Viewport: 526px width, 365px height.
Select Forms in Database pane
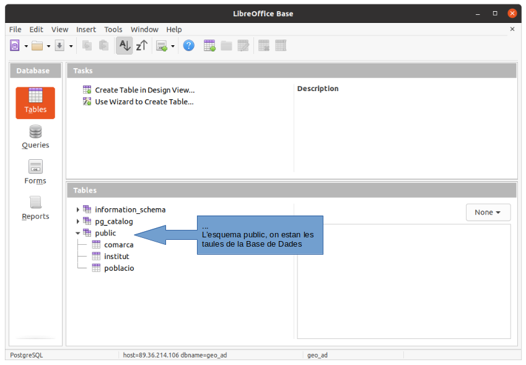pos(35,172)
